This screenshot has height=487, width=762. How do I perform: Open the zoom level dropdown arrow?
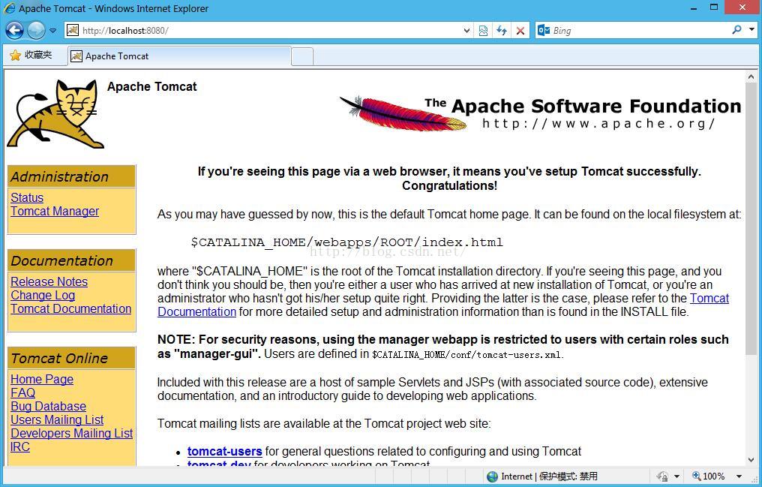point(739,476)
